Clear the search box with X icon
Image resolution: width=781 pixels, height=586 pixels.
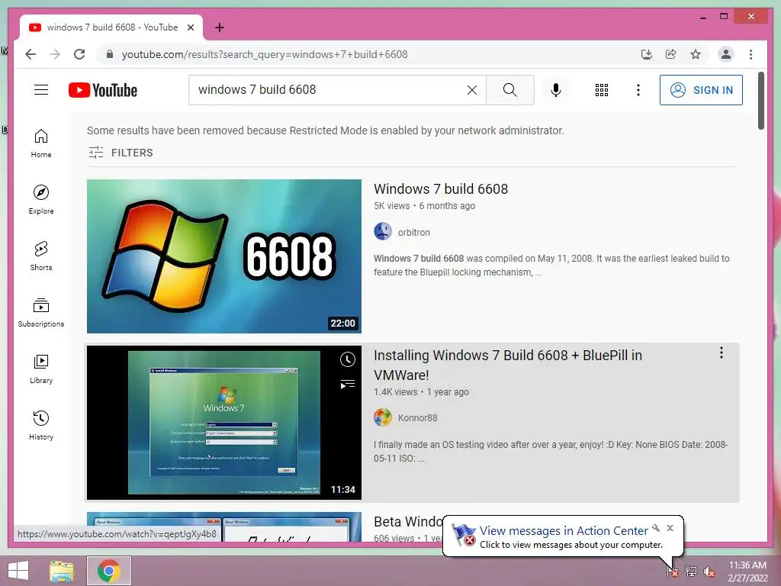[x=471, y=90]
